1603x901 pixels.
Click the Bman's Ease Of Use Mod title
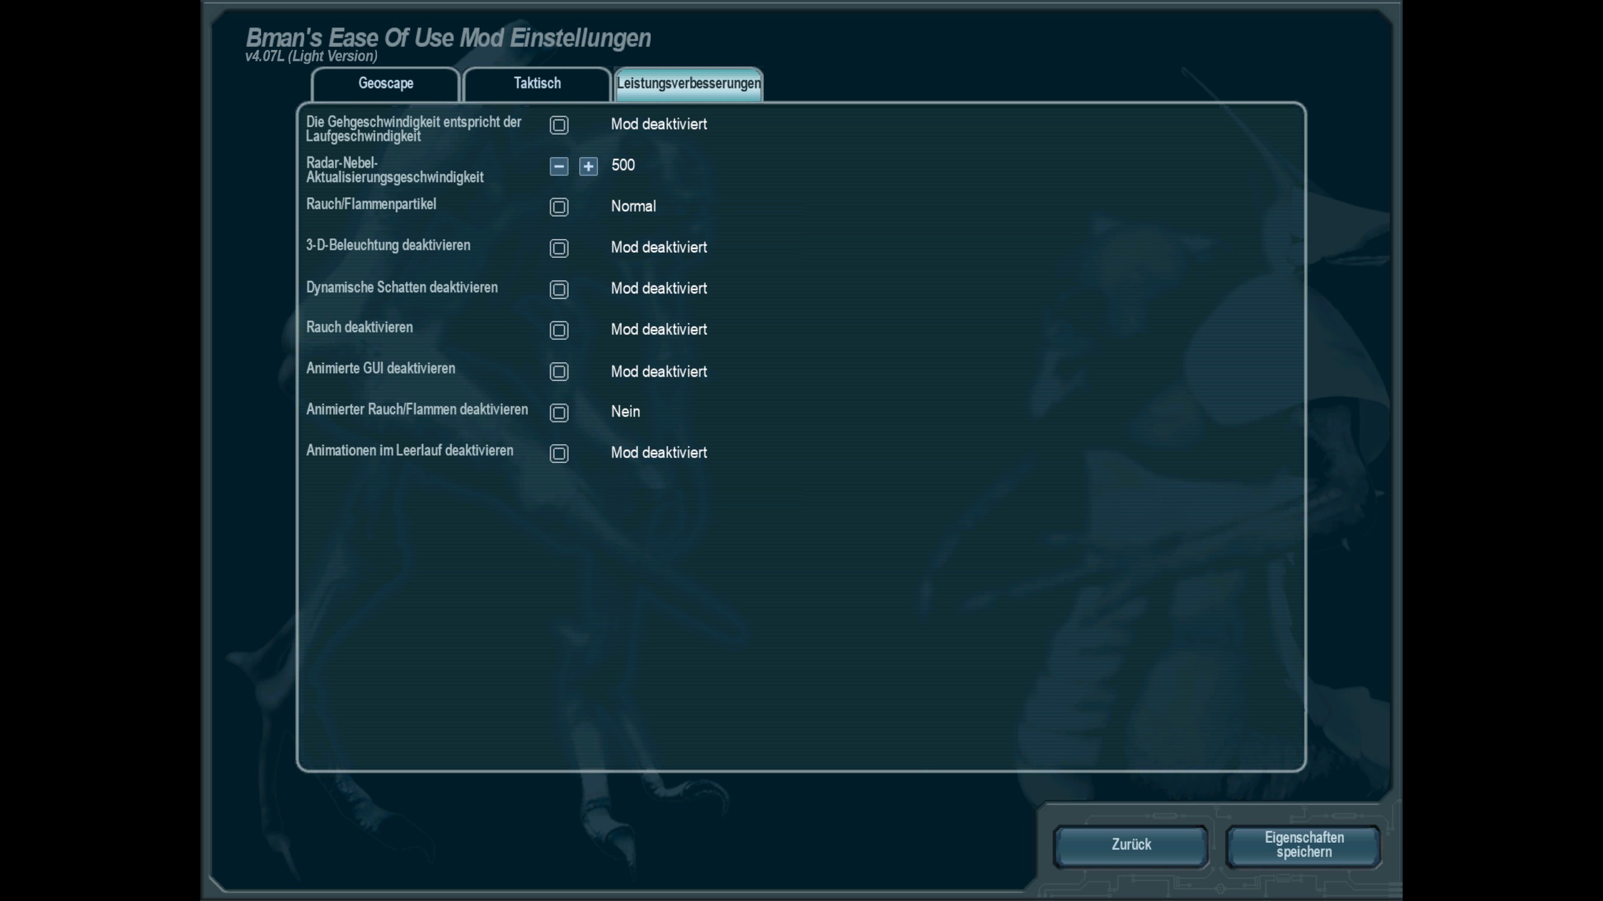click(x=448, y=38)
